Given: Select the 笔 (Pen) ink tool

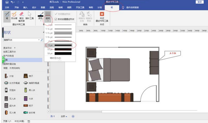Looking at the screenshot, I should click(x=7, y=16).
